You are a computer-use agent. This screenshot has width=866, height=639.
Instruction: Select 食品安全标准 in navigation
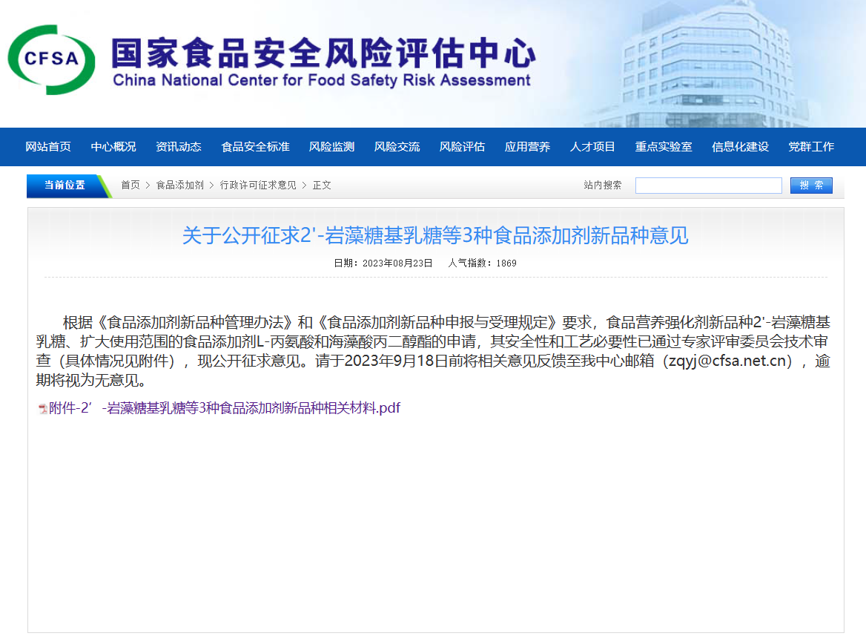click(255, 147)
